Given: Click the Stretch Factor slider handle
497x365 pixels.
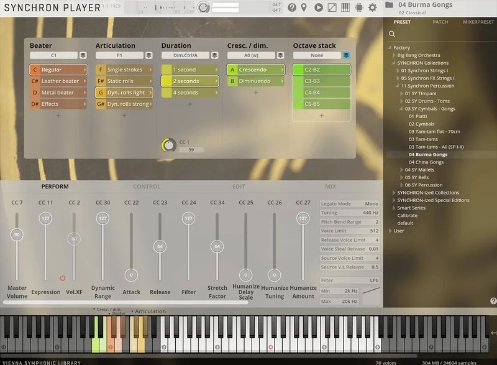Looking at the screenshot, I should [217, 246].
